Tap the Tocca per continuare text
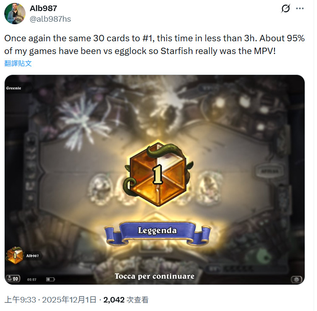Image resolution: width=317 pixels, height=311 pixels. [155, 276]
